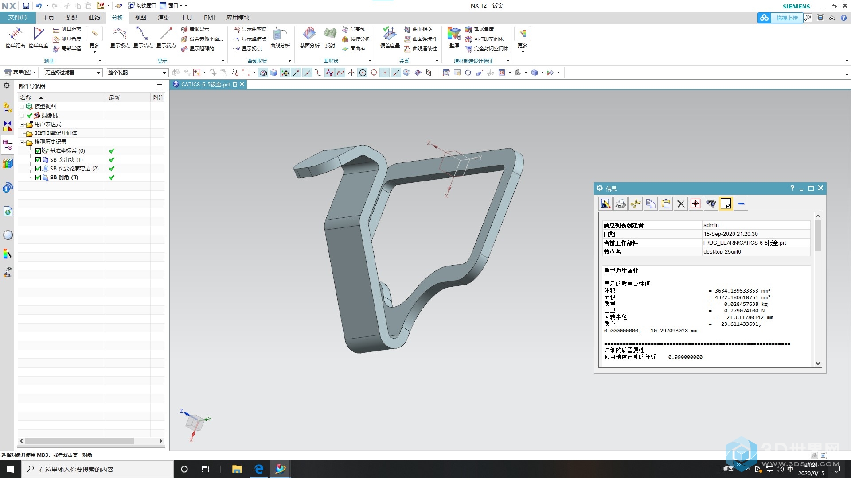
Task: Expand the 模型视图 tree node
Action: [22, 107]
